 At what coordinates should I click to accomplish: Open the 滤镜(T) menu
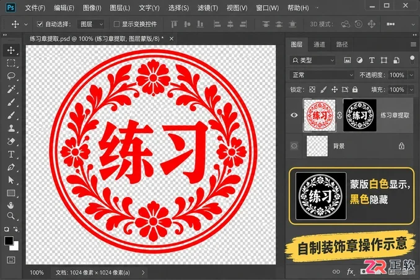coord(208,8)
